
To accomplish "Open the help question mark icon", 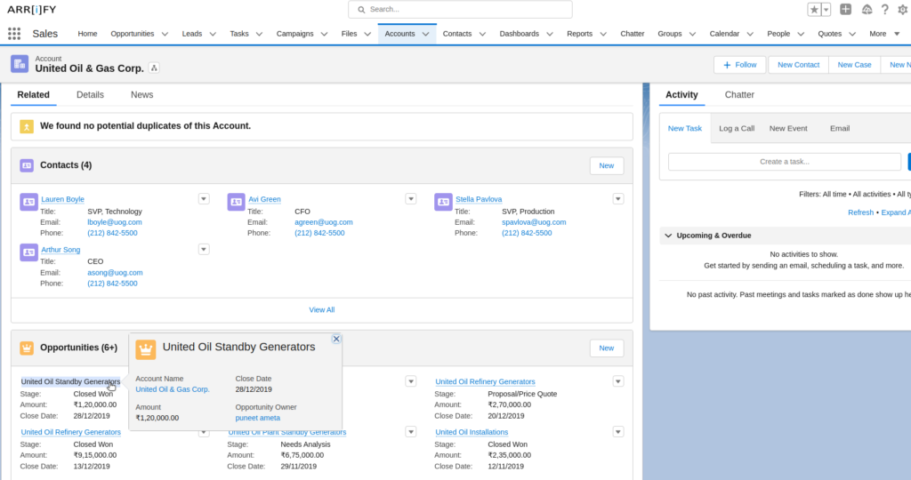I will pos(885,10).
